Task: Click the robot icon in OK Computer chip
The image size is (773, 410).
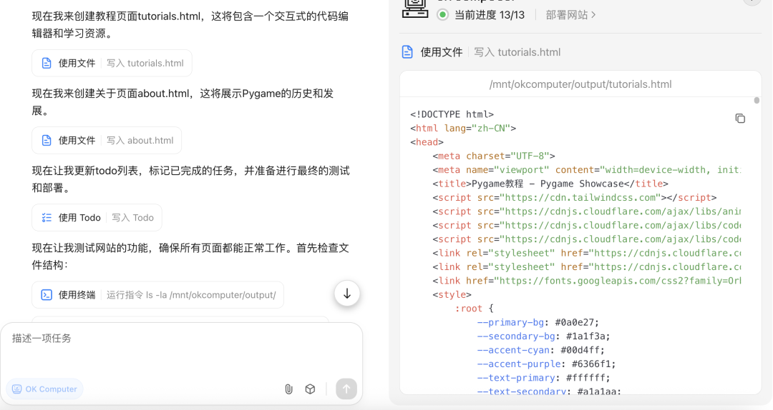Action: [16, 389]
